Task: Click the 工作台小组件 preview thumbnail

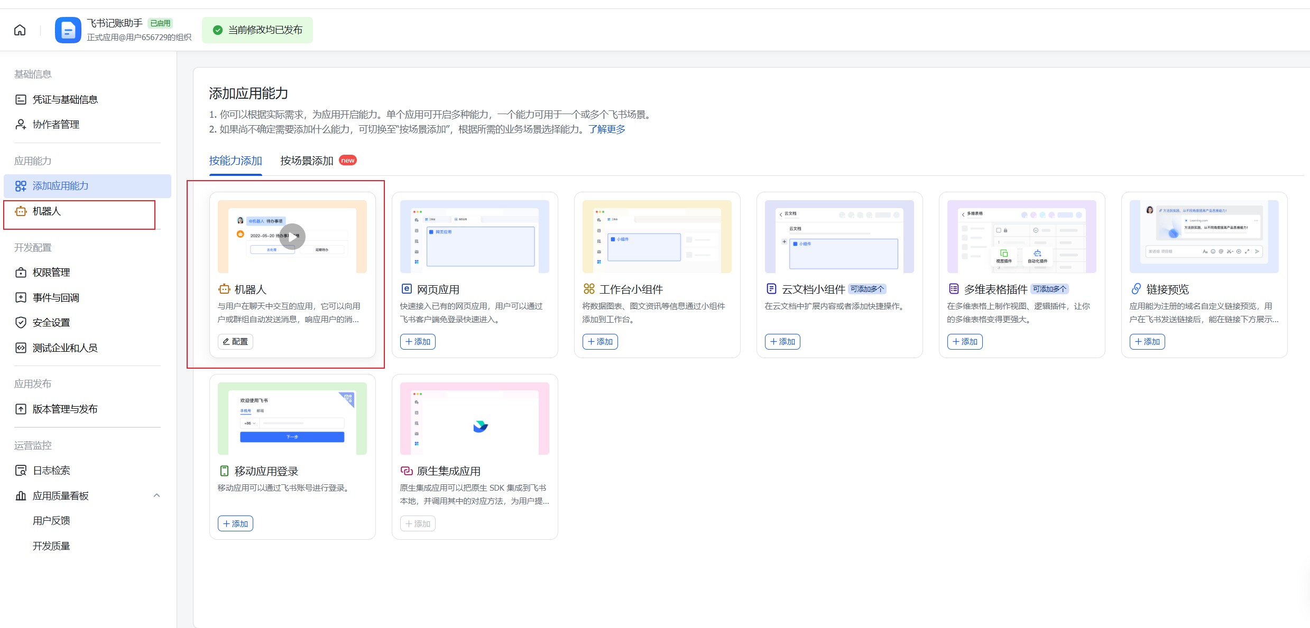Action: click(x=657, y=237)
